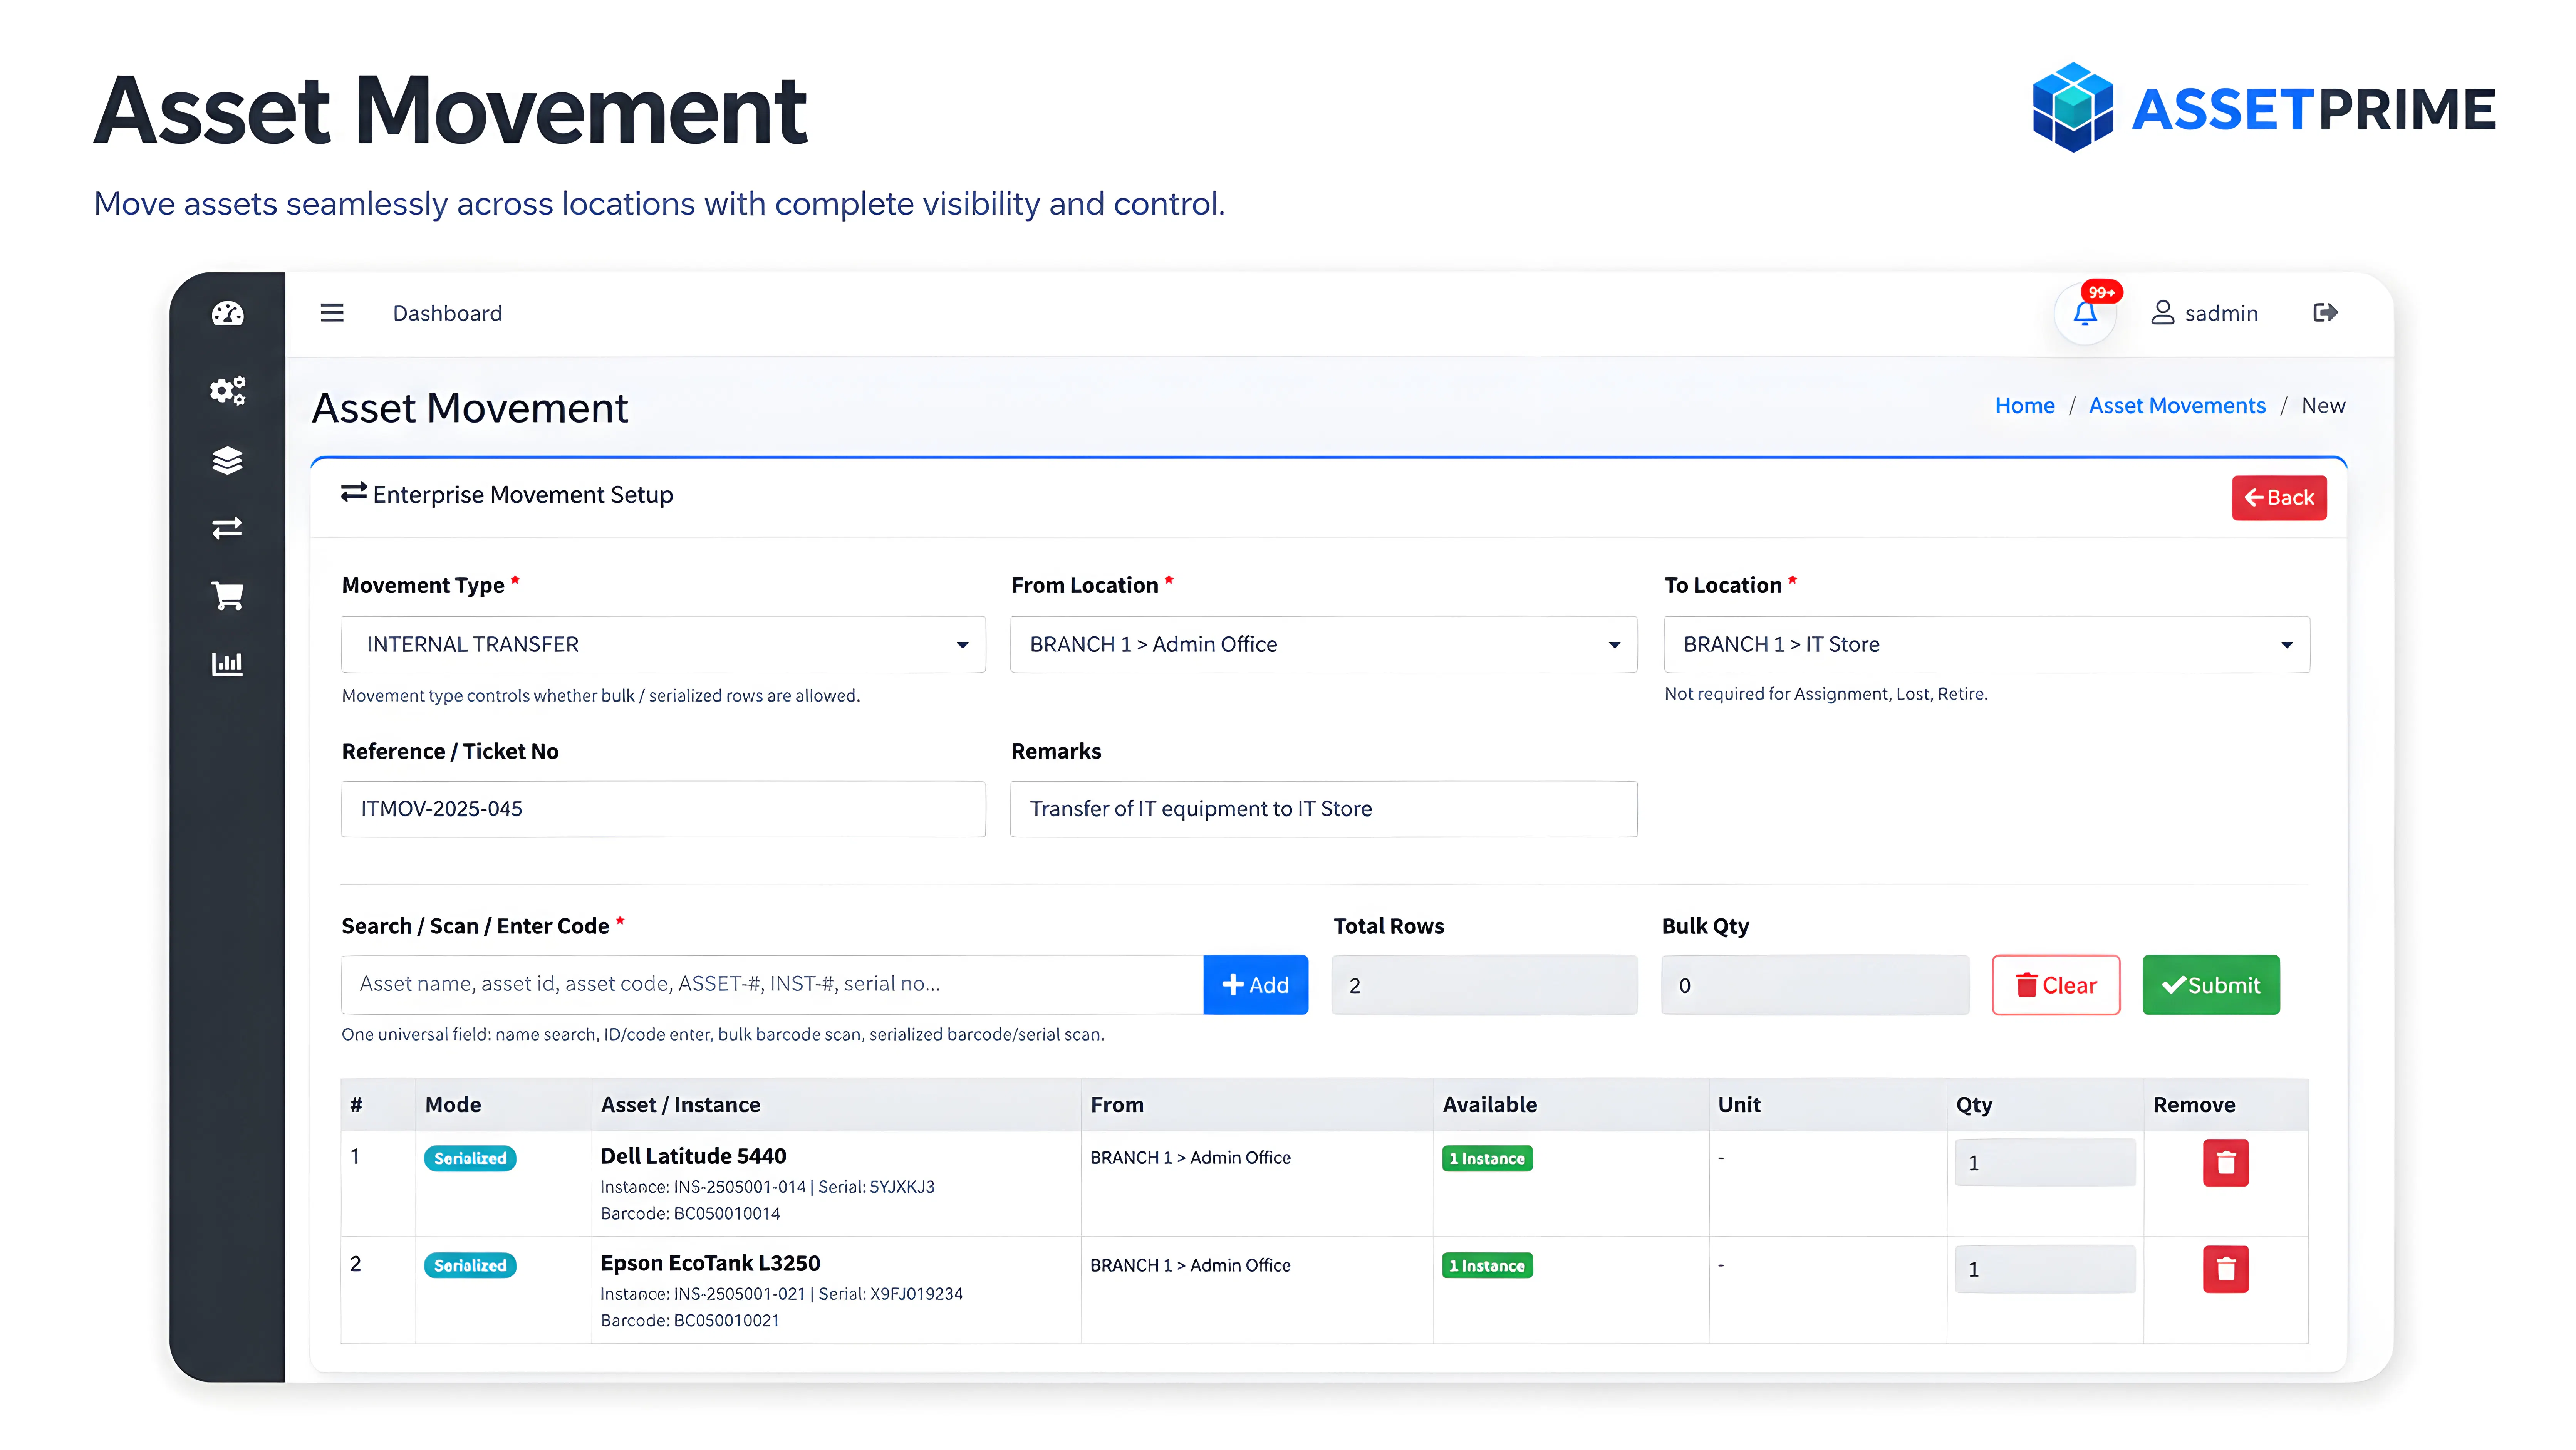The height and width of the screenshot is (1450, 2576).
Task: Open the From Location dropdown
Action: (x=1324, y=644)
